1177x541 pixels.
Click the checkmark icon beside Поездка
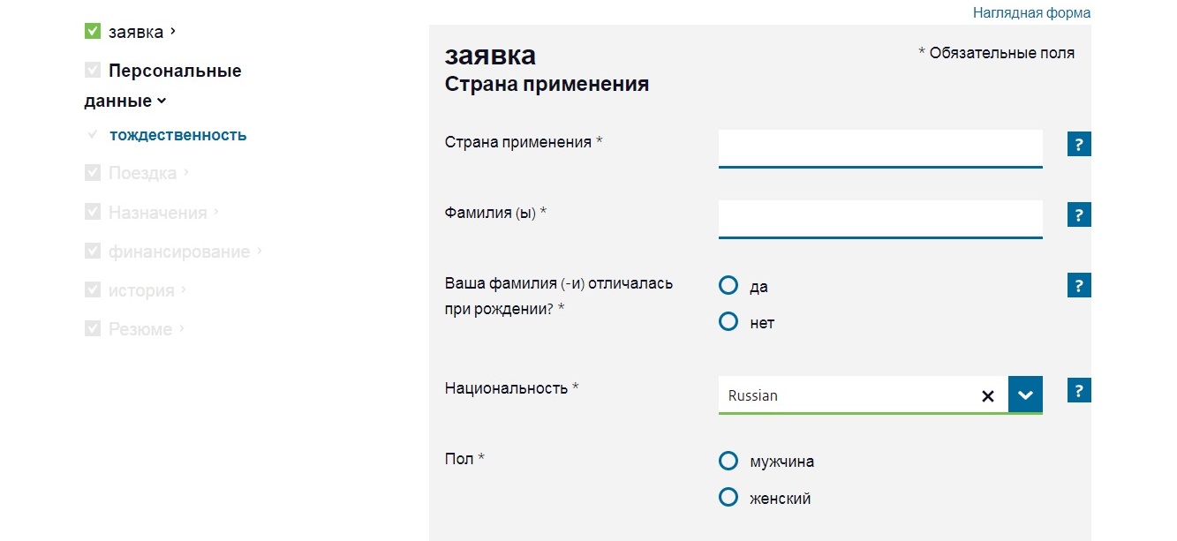coord(93,173)
